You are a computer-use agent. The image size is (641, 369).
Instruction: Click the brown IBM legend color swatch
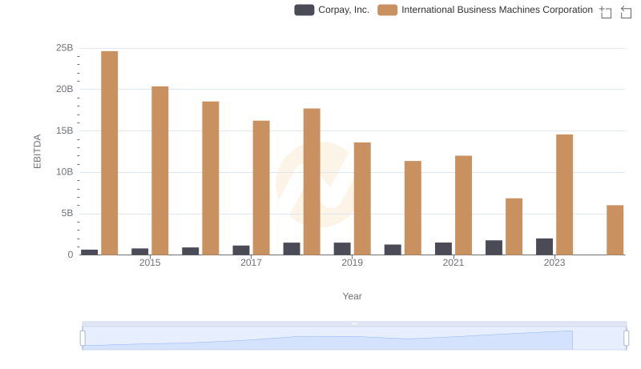tap(388, 10)
